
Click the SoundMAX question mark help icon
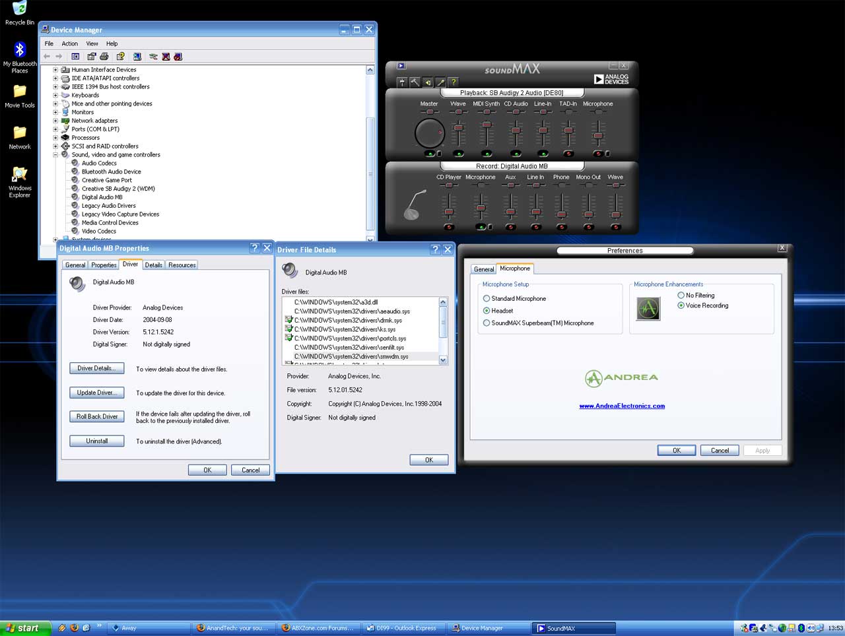click(x=454, y=82)
